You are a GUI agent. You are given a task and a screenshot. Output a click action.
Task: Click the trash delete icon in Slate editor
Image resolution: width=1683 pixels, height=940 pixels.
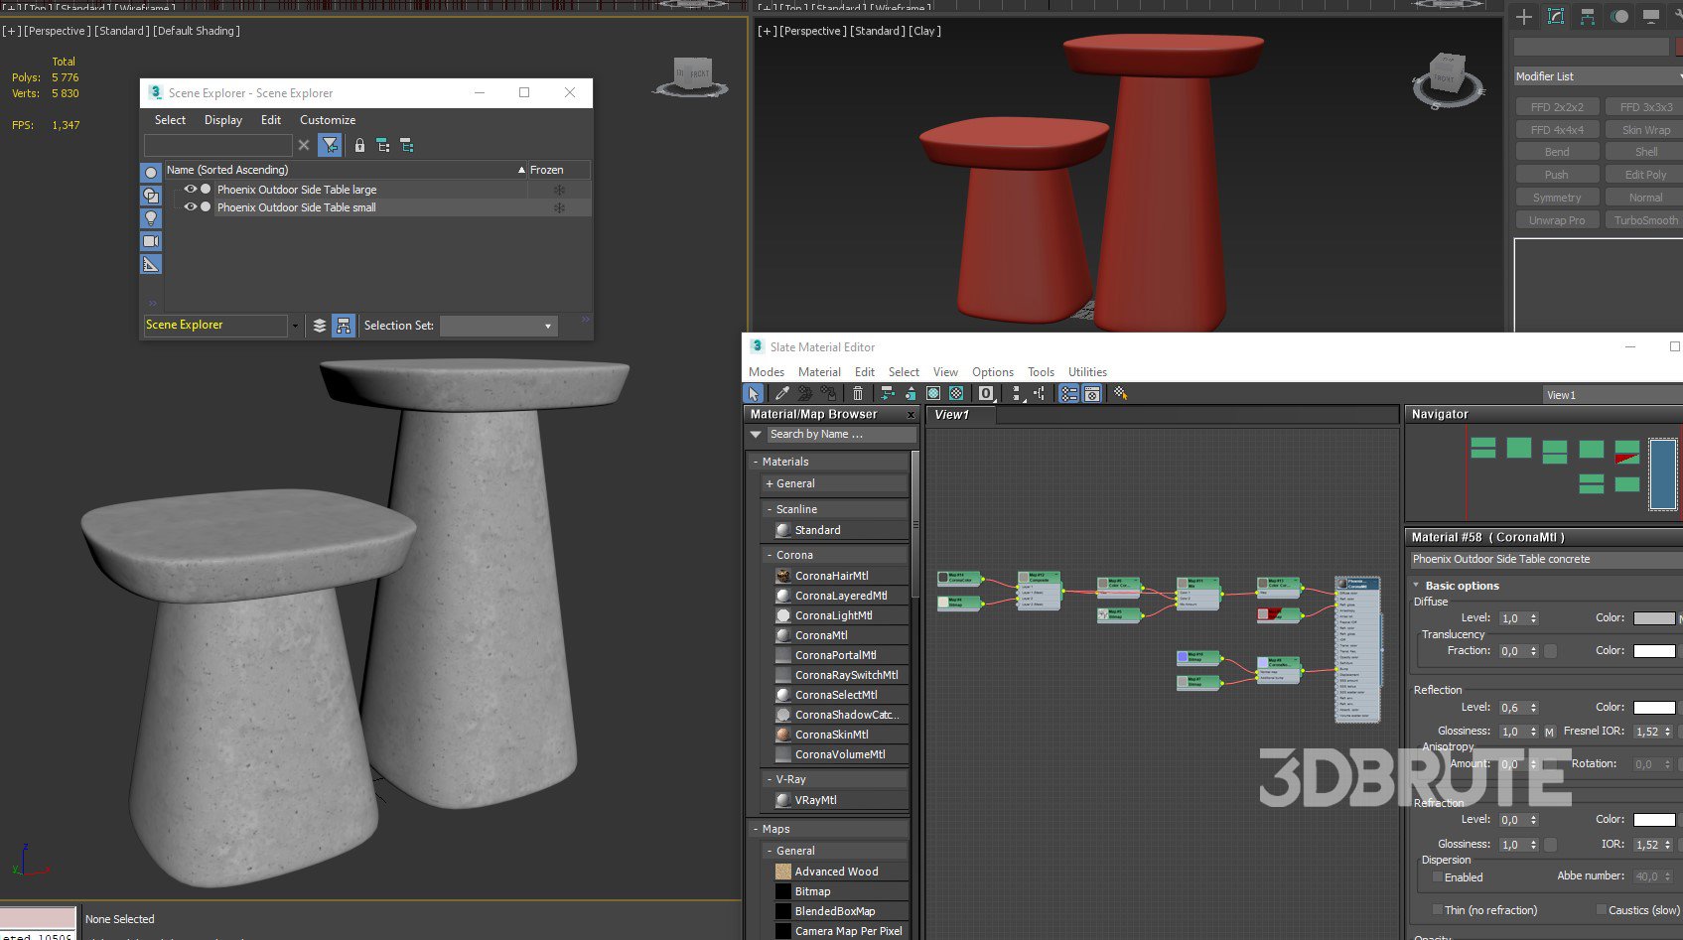858,394
